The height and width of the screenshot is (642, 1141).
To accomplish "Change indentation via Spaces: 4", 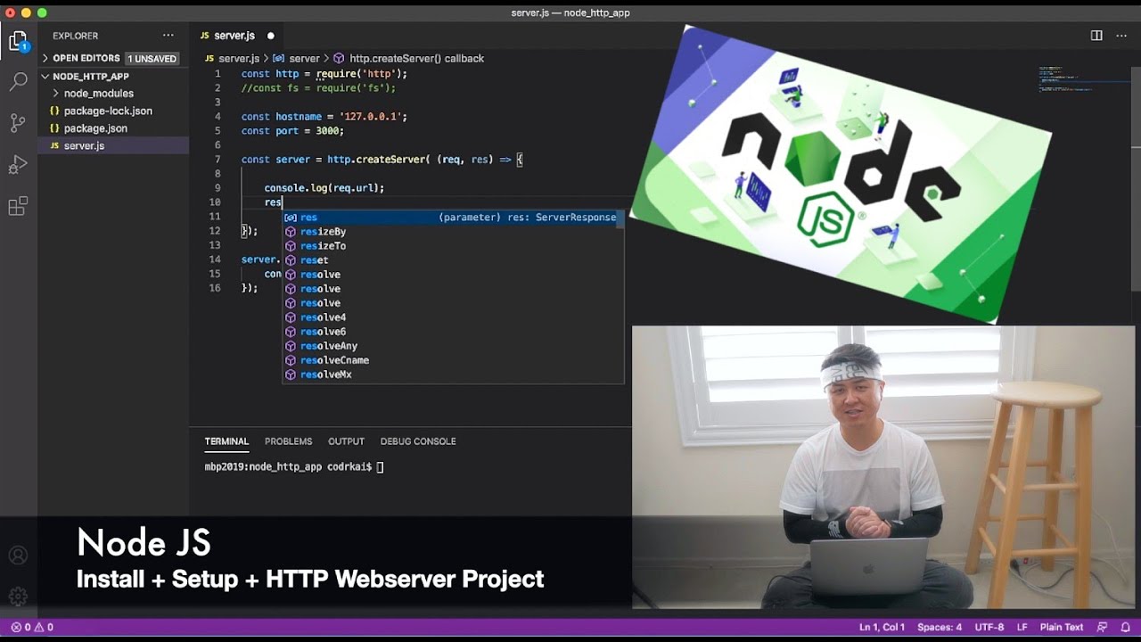I will click(940, 627).
